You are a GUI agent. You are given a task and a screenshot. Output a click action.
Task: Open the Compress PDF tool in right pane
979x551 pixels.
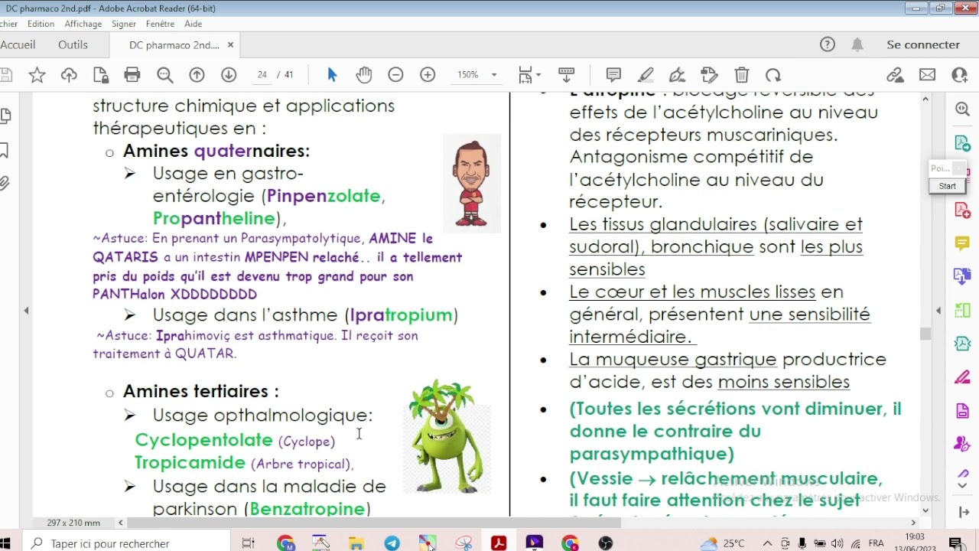tap(962, 344)
